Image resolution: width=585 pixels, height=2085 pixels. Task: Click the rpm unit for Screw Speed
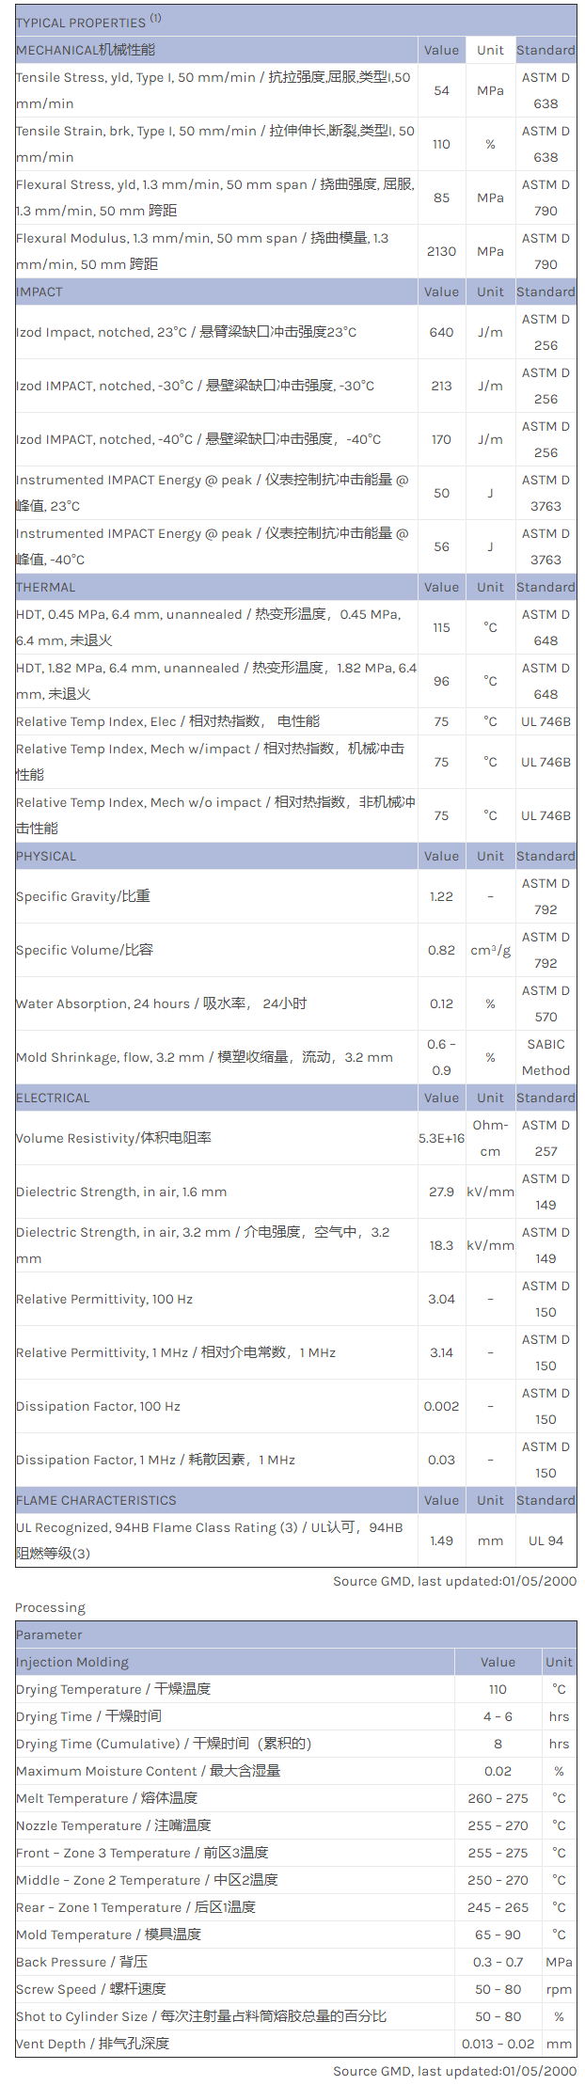559,1989
